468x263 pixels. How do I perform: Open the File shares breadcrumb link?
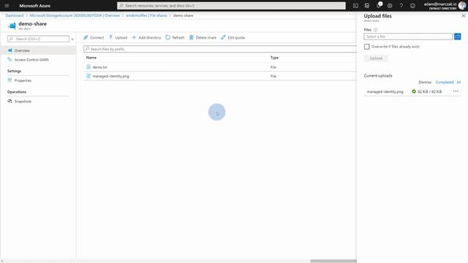[x=146, y=15]
